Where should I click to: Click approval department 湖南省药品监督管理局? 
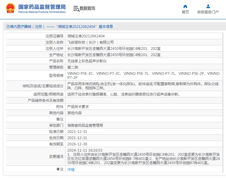click(x=85, y=125)
